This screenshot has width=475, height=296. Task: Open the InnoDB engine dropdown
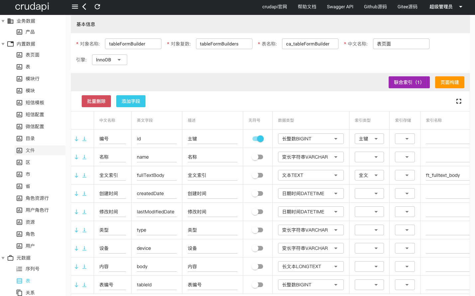(x=109, y=60)
